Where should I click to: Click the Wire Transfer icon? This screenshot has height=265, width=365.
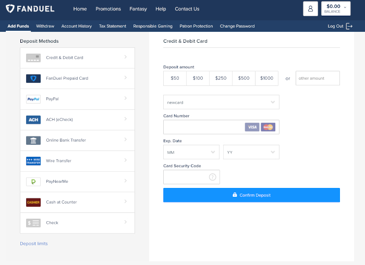33,161
